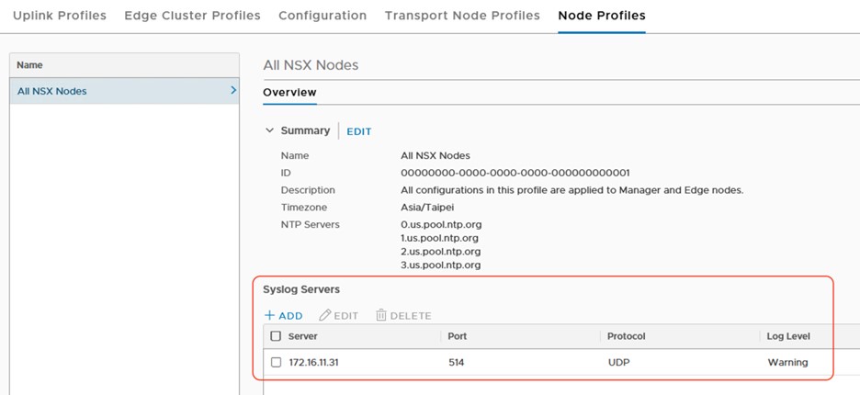Click the Name column header in left panel
Screen dimensions: 860x395
point(30,65)
